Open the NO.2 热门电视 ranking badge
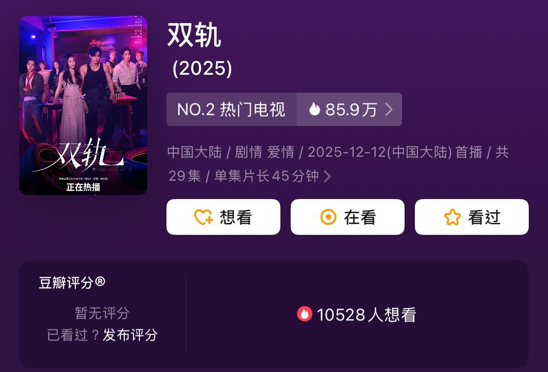 [x=231, y=109]
